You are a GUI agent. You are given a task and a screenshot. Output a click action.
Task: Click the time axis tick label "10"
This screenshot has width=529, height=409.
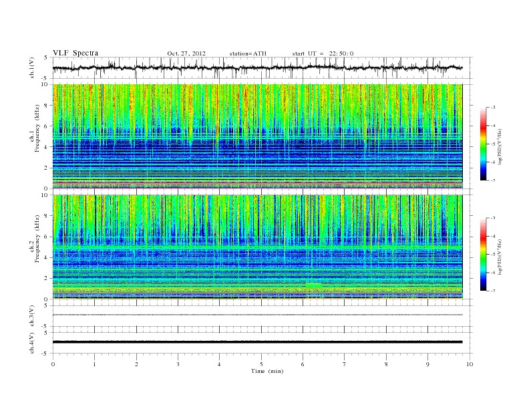coord(470,364)
